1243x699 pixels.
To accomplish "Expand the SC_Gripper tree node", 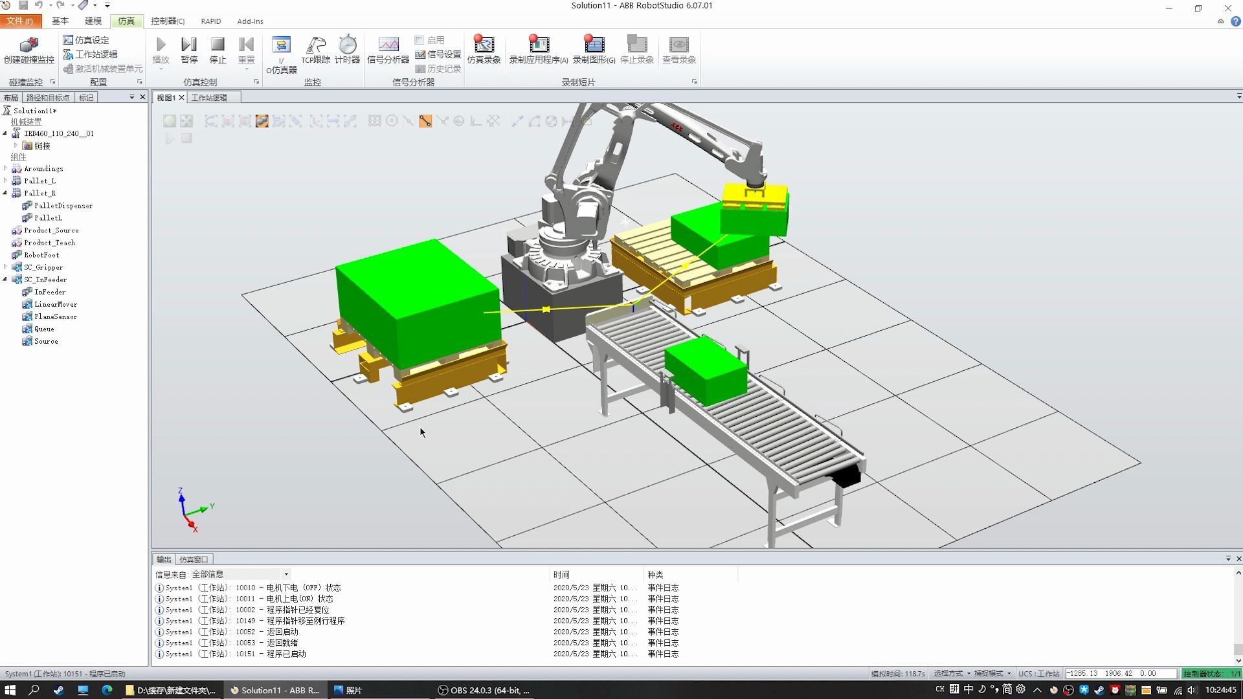I will click(5, 267).
